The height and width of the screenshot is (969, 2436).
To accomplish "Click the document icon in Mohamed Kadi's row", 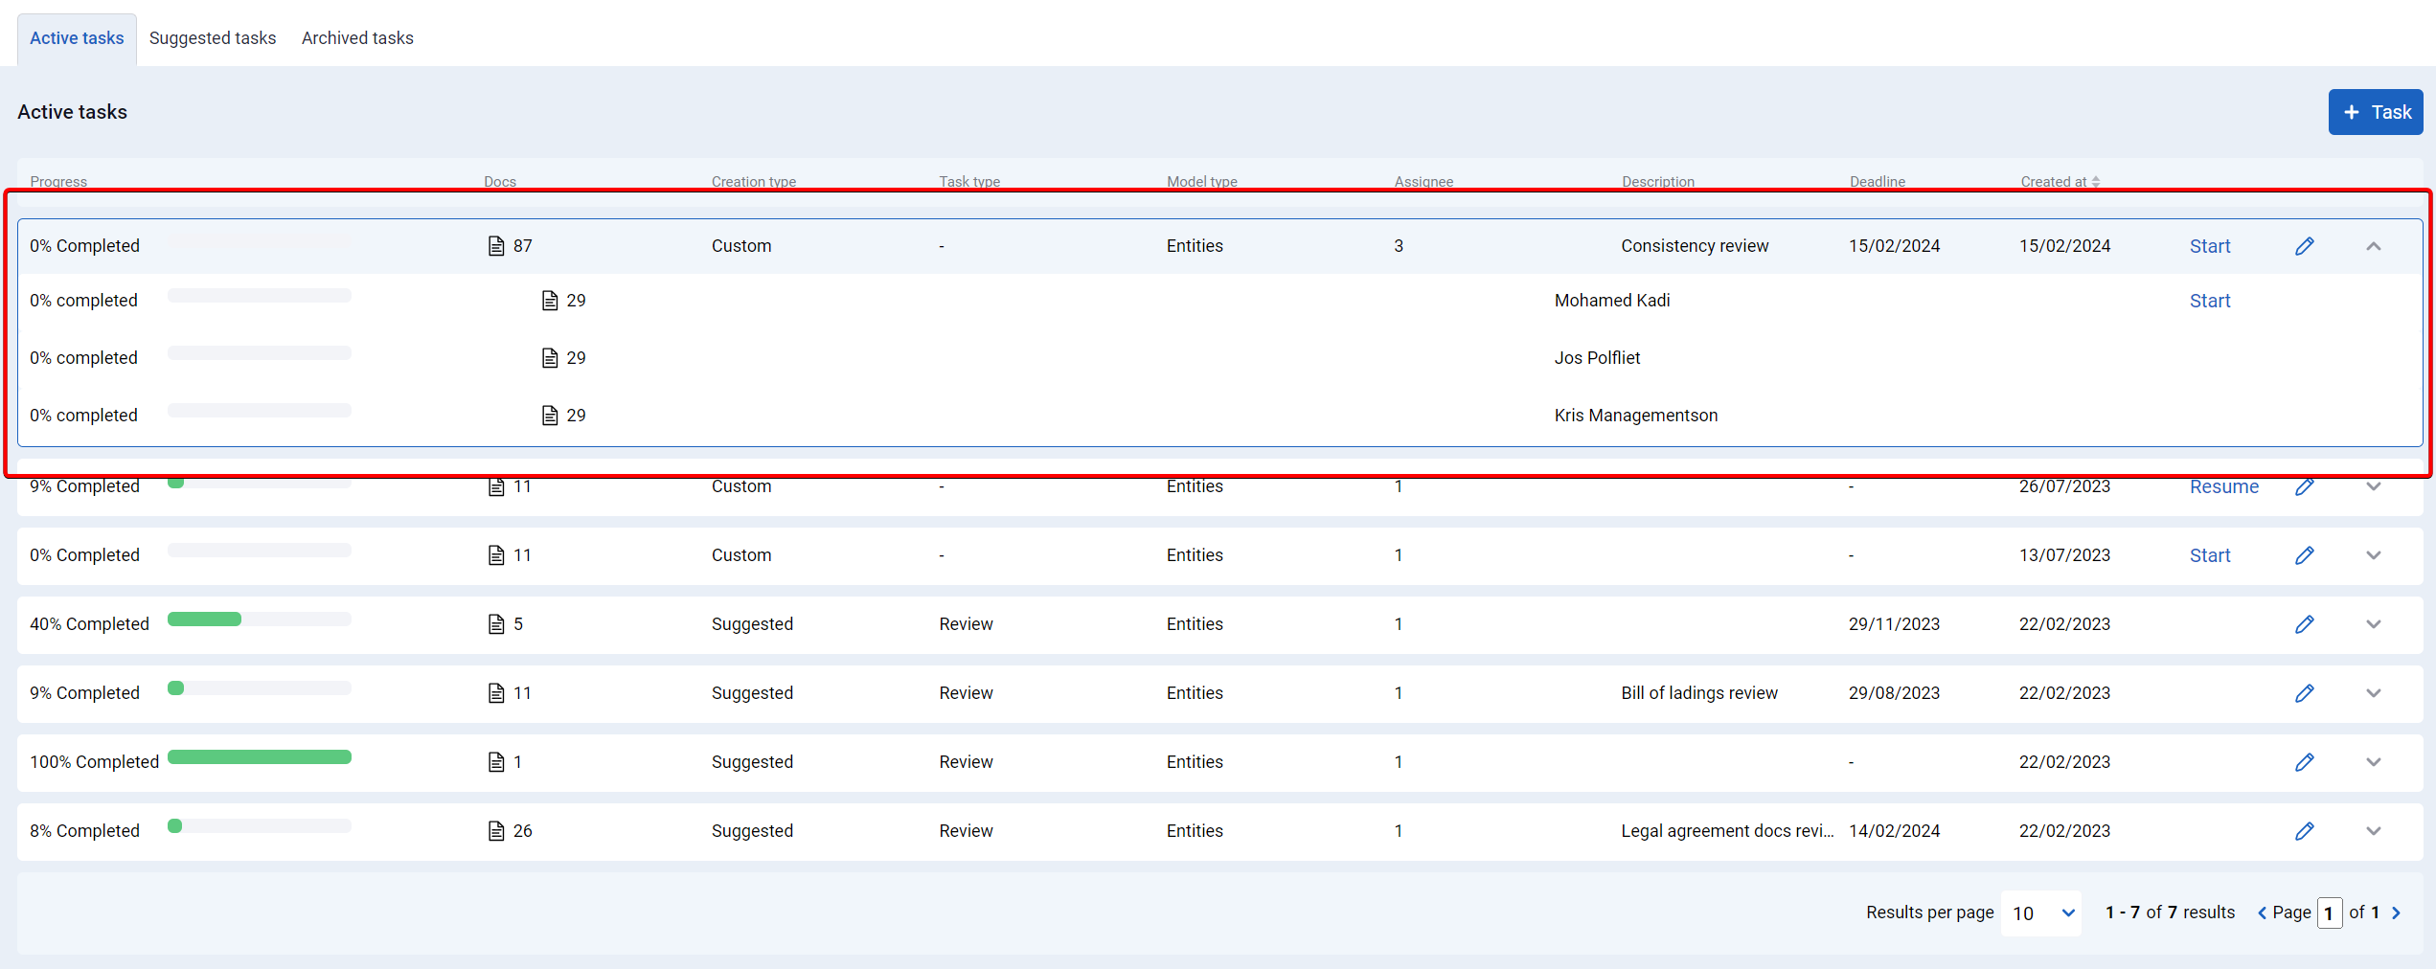I will (550, 301).
